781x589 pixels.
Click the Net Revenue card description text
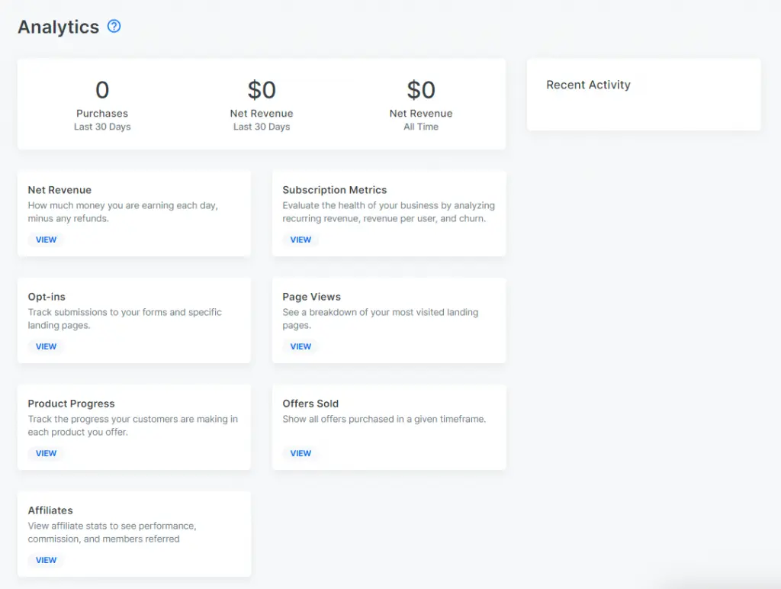[x=123, y=212]
